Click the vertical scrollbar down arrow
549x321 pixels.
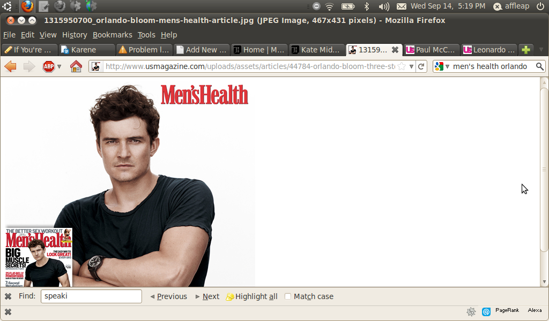pyautogui.click(x=544, y=281)
